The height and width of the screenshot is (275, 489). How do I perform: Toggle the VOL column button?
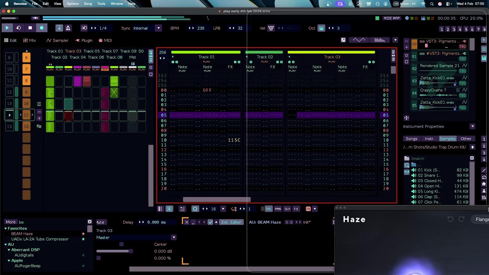(x=269, y=209)
